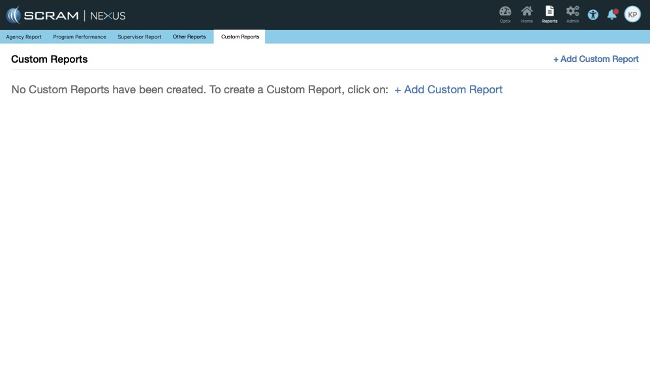Click the red notification badge dot
The image size is (650, 366).
[615, 11]
